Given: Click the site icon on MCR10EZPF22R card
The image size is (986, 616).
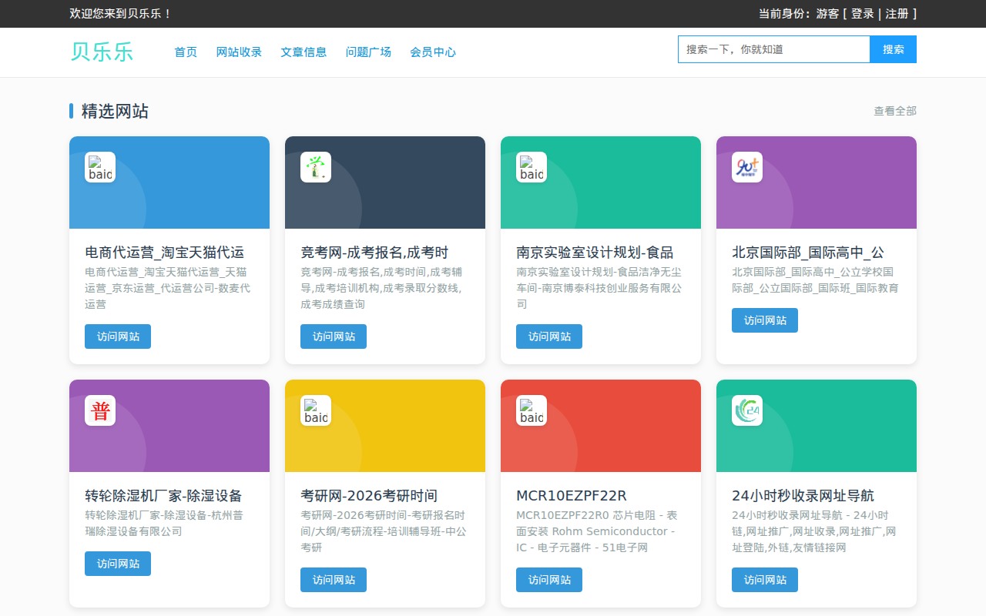Looking at the screenshot, I should pos(531,410).
